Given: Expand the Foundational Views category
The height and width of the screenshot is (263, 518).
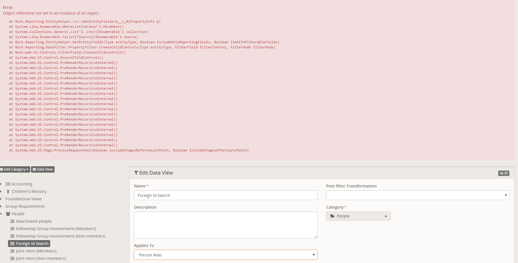Looking at the screenshot, I should pos(1,199).
